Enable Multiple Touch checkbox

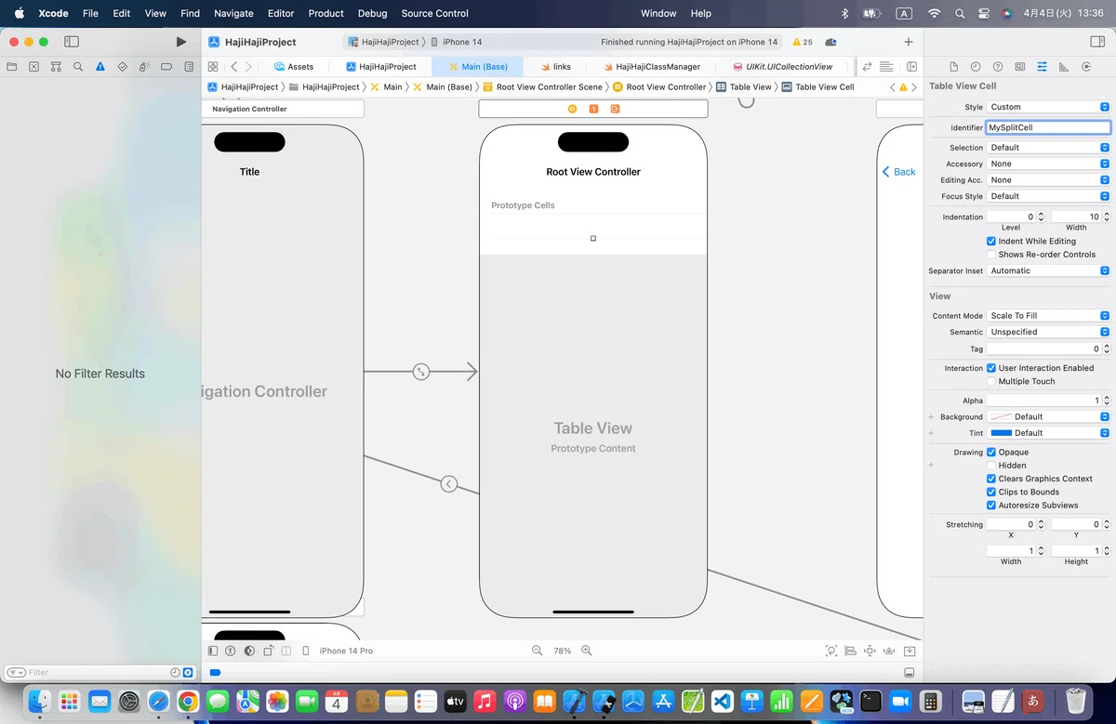pos(991,381)
